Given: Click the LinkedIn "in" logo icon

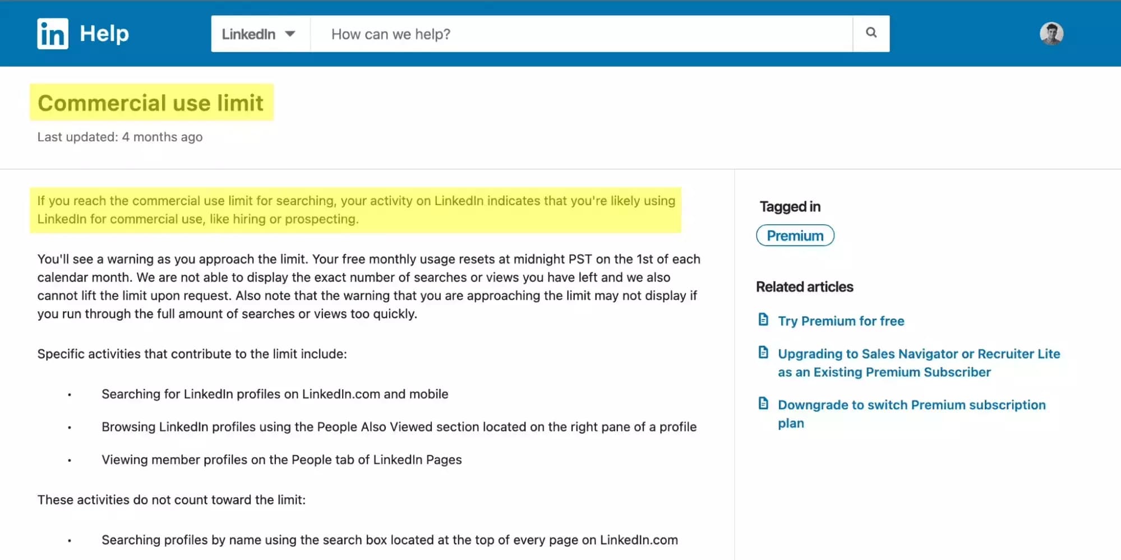Looking at the screenshot, I should 53,33.
